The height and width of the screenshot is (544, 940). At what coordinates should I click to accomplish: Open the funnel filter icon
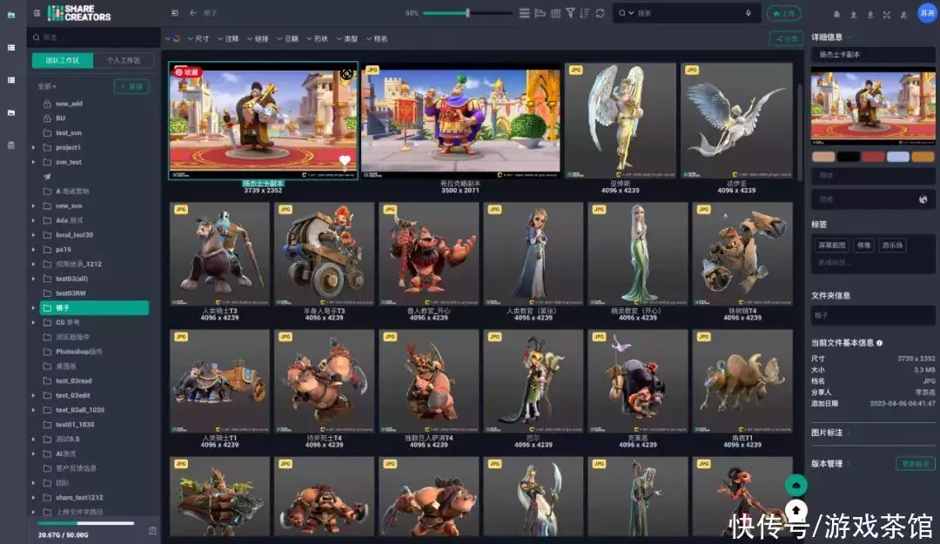click(x=571, y=12)
